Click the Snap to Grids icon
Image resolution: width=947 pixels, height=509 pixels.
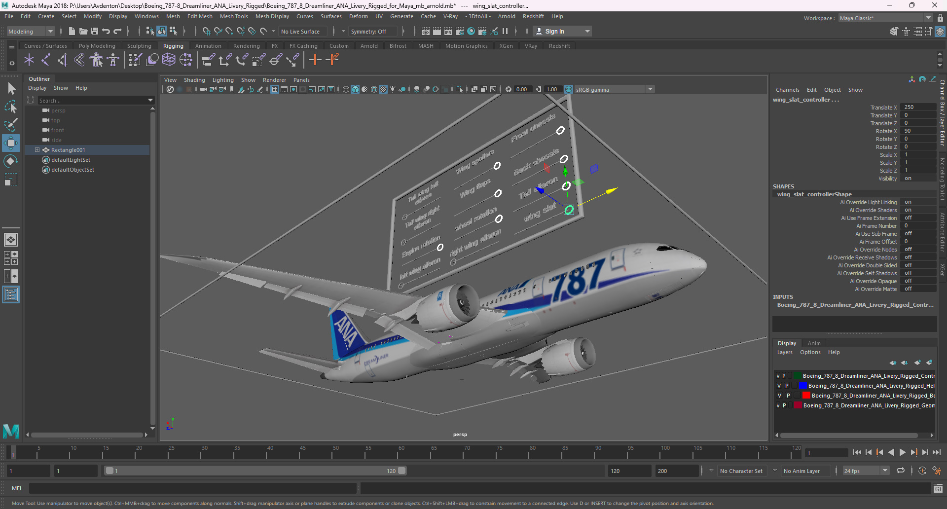(206, 31)
